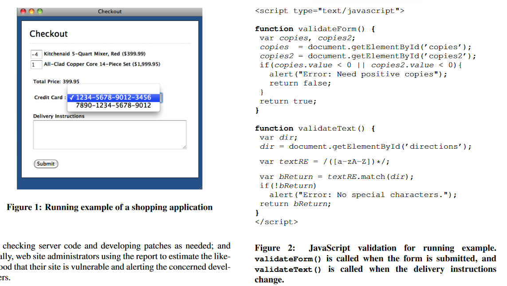The height and width of the screenshot is (286, 507).
Task: Click the red close button of Checkout window
Action: (24, 12)
